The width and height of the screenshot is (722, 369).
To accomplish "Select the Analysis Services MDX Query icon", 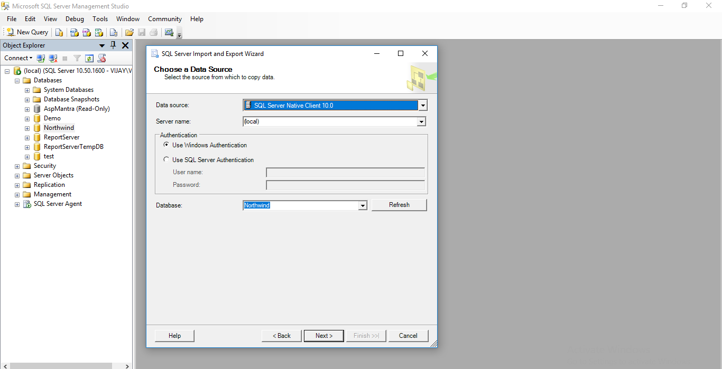I will (74, 32).
